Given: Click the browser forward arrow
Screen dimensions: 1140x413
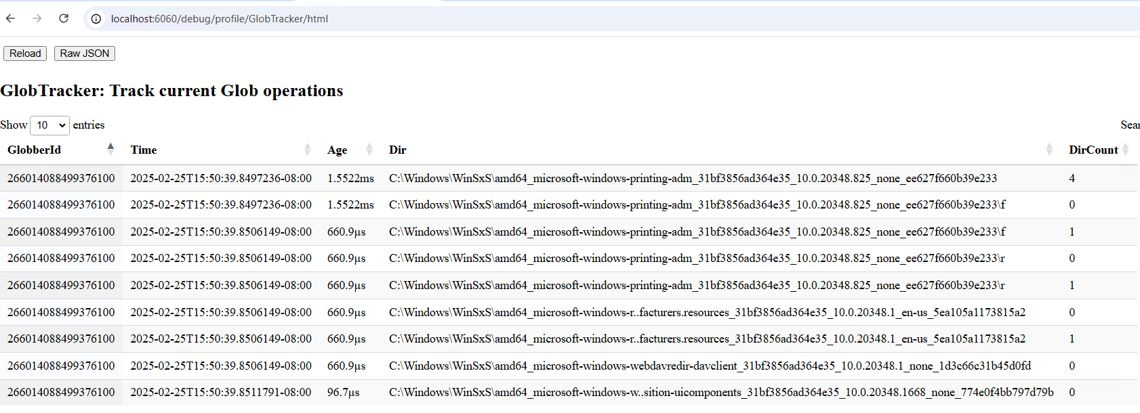Looking at the screenshot, I should pyautogui.click(x=37, y=18).
